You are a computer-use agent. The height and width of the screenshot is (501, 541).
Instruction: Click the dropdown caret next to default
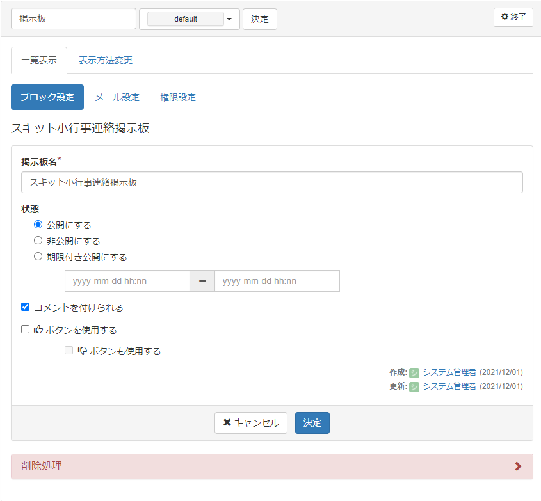coord(229,19)
